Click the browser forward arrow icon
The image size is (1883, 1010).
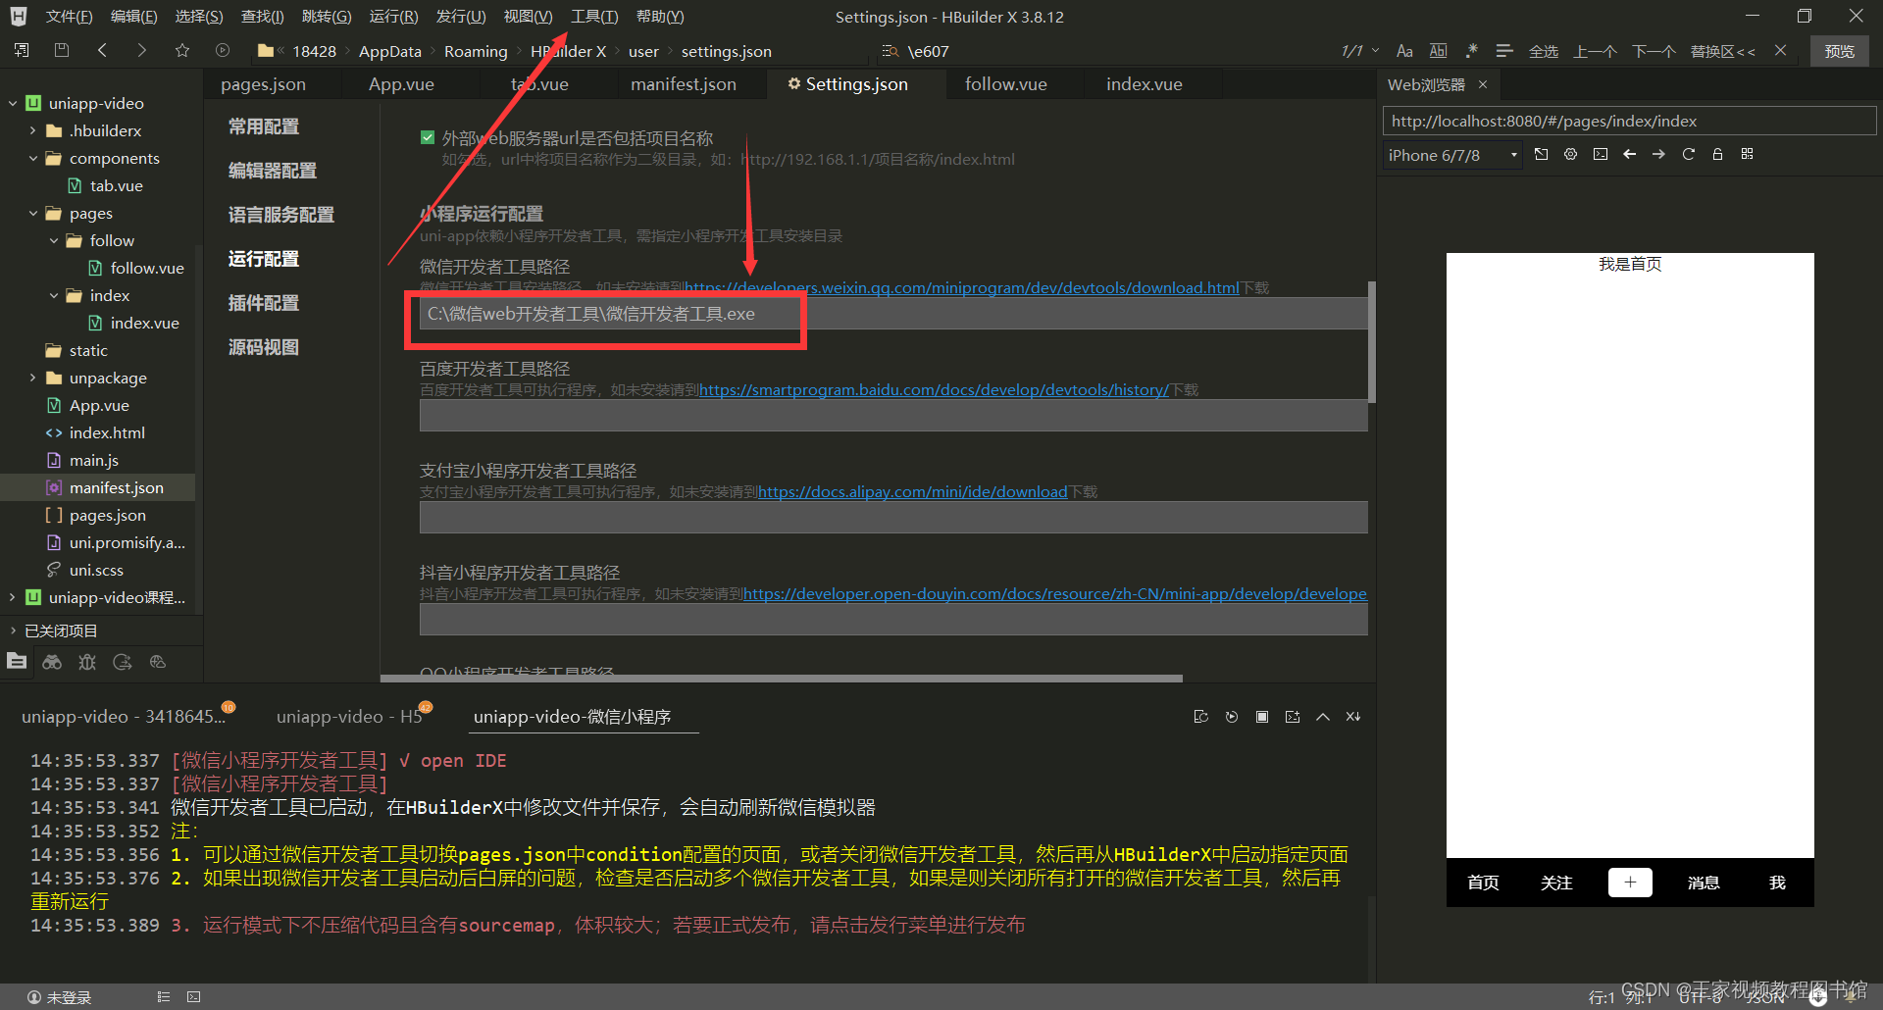[x=1659, y=154]
